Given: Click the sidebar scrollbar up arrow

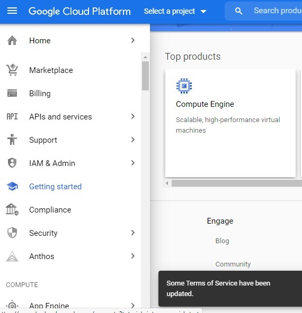Looking at the screenshot, I should 145,57.
